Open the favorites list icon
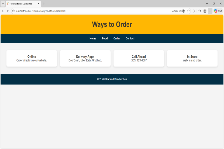Viewport: 224px width, 149px height. pyautogui.click(x=200, y=11)
